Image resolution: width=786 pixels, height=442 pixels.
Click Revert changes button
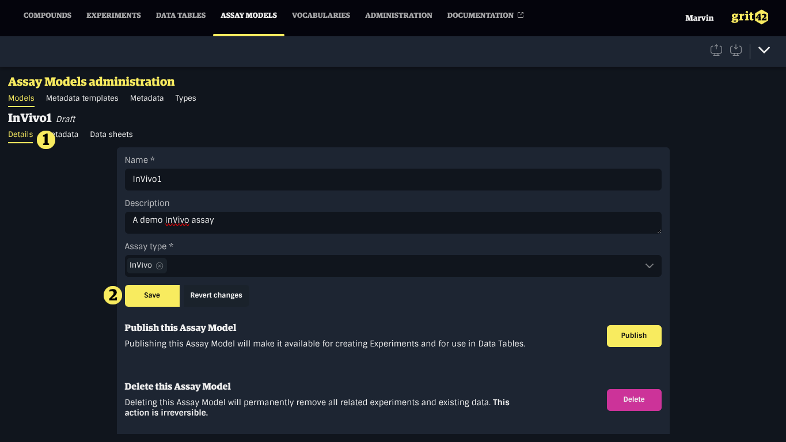pyautogui.click(x=216, y=295)
